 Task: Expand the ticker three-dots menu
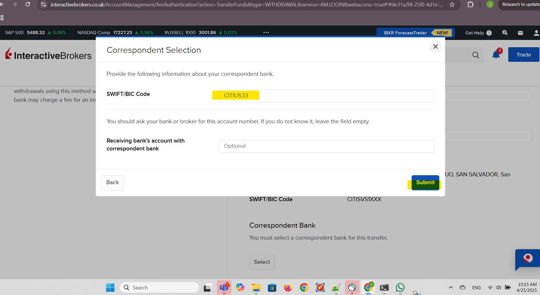[266, 32]
